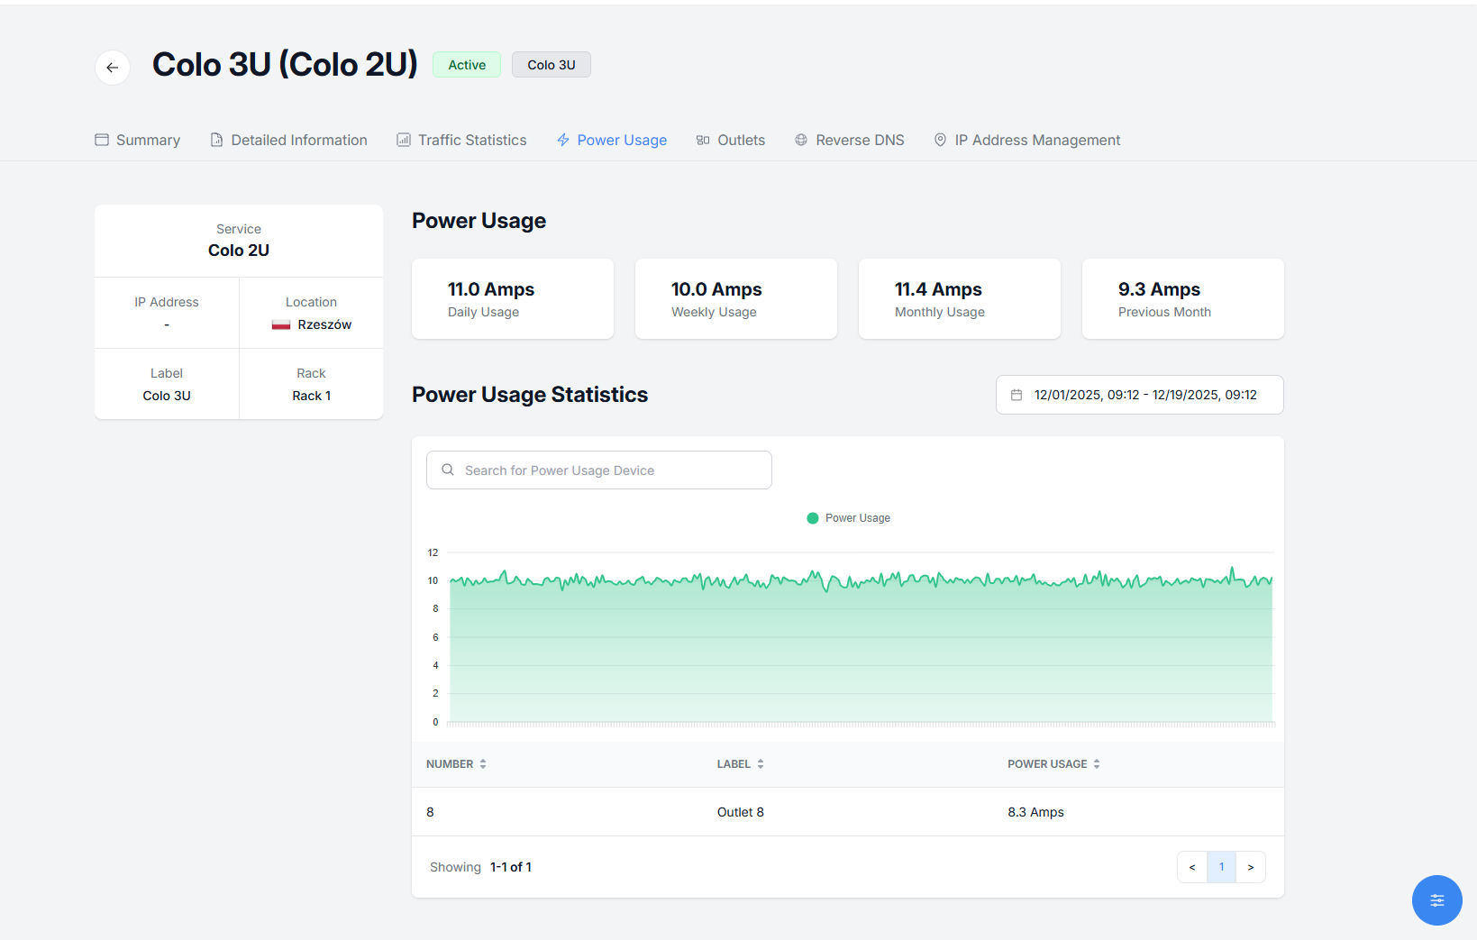Click the Traffic Statistics chart icon
The image size is (1477, 940).
pyautogui.click(x=404, y=140)
